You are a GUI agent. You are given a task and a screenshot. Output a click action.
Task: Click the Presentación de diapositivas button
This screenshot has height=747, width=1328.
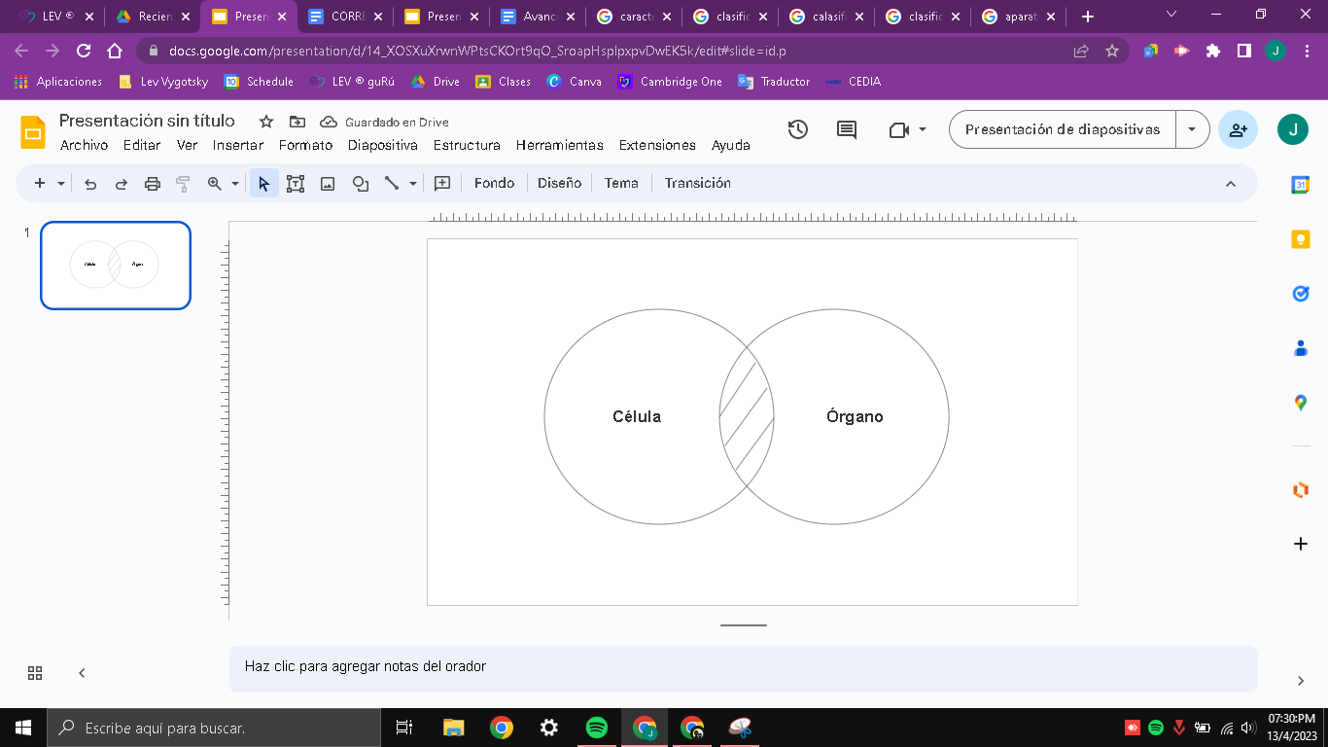pyautogui.click(x=1063, y=129)
